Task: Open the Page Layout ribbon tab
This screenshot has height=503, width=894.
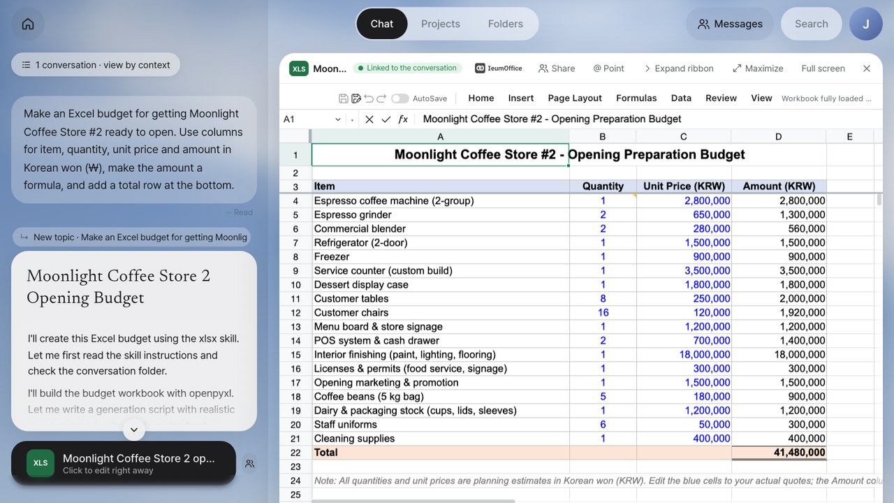Action: (x=575, y=99)
